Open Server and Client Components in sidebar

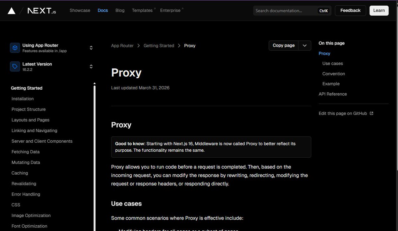coord(42,141)
